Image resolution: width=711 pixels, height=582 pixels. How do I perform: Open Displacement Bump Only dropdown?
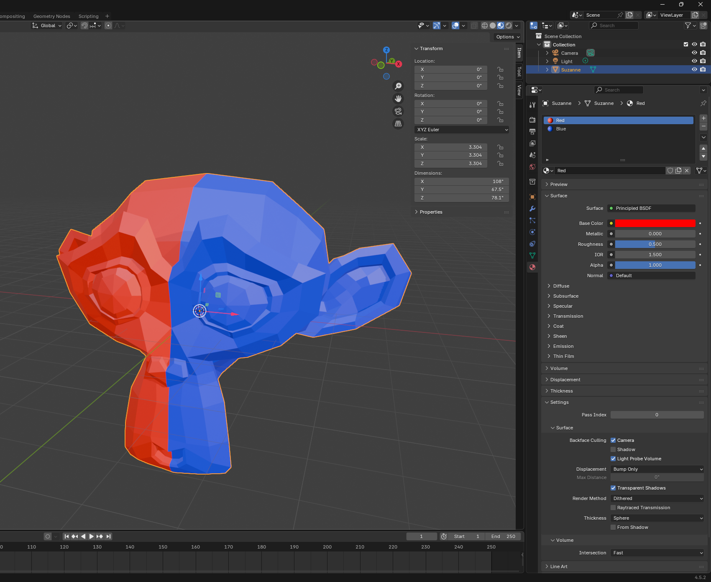(657, 469)
